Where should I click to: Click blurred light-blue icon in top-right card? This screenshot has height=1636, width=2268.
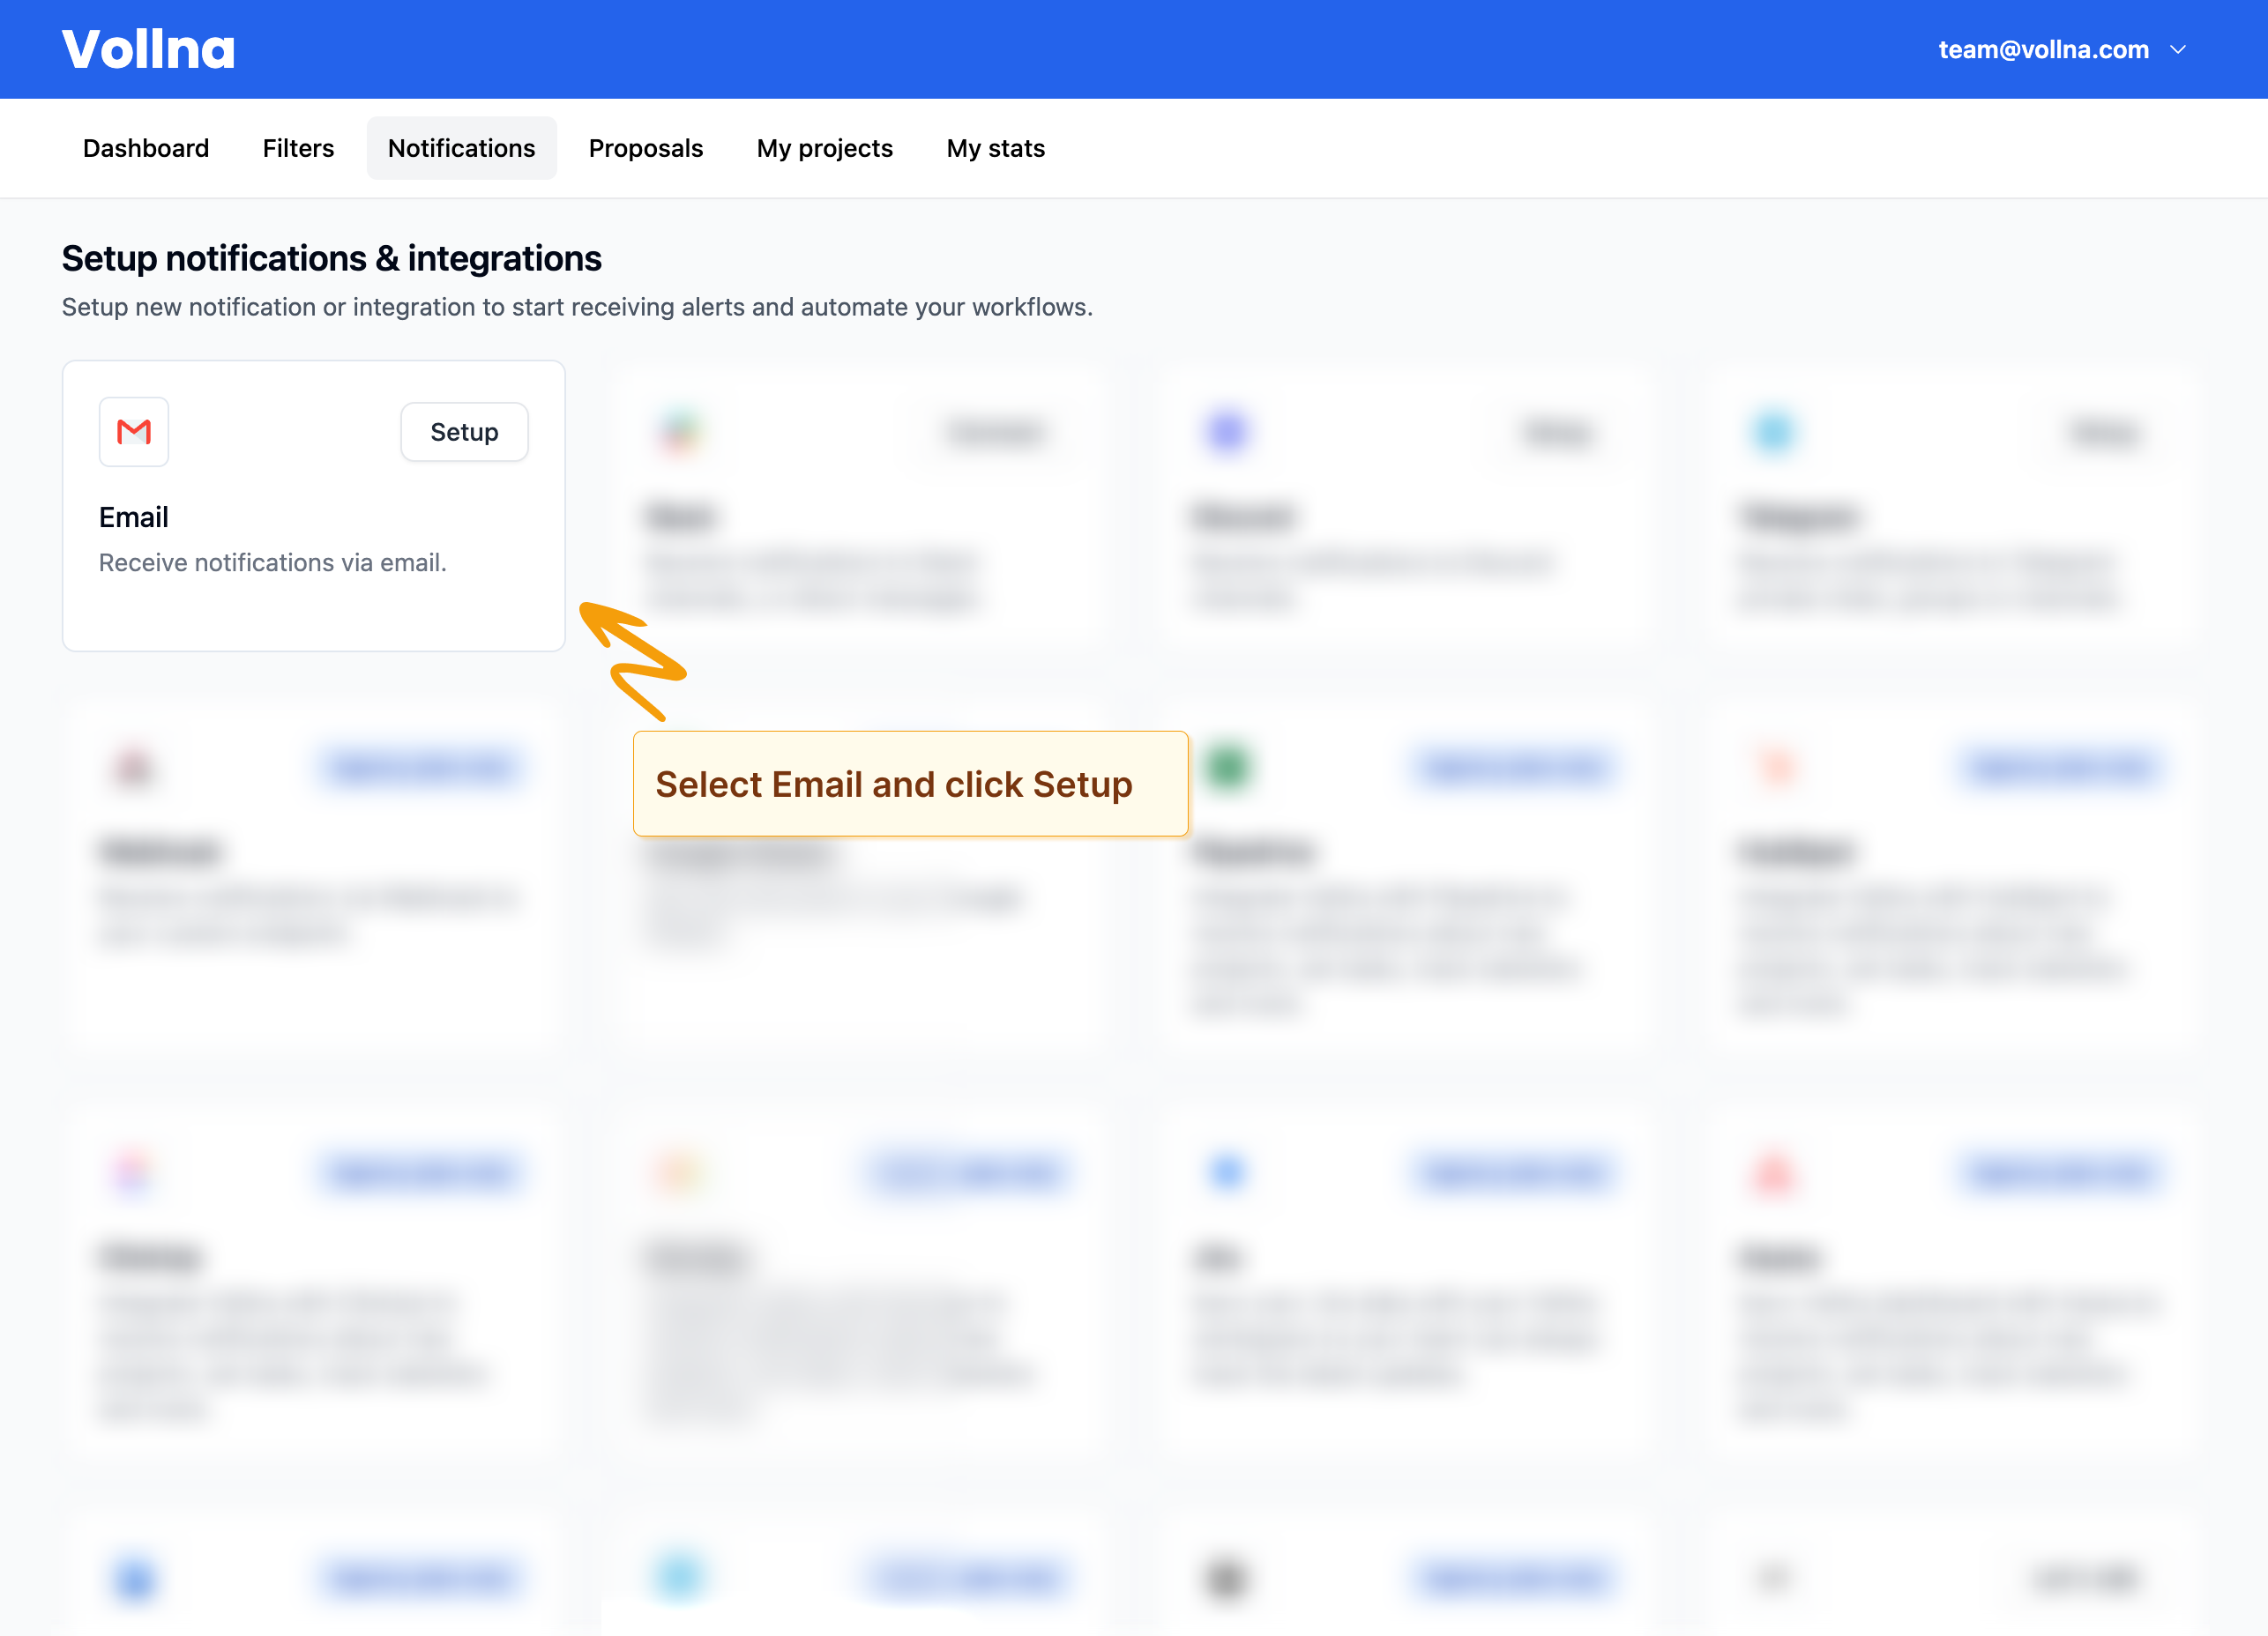(1774, 432)
